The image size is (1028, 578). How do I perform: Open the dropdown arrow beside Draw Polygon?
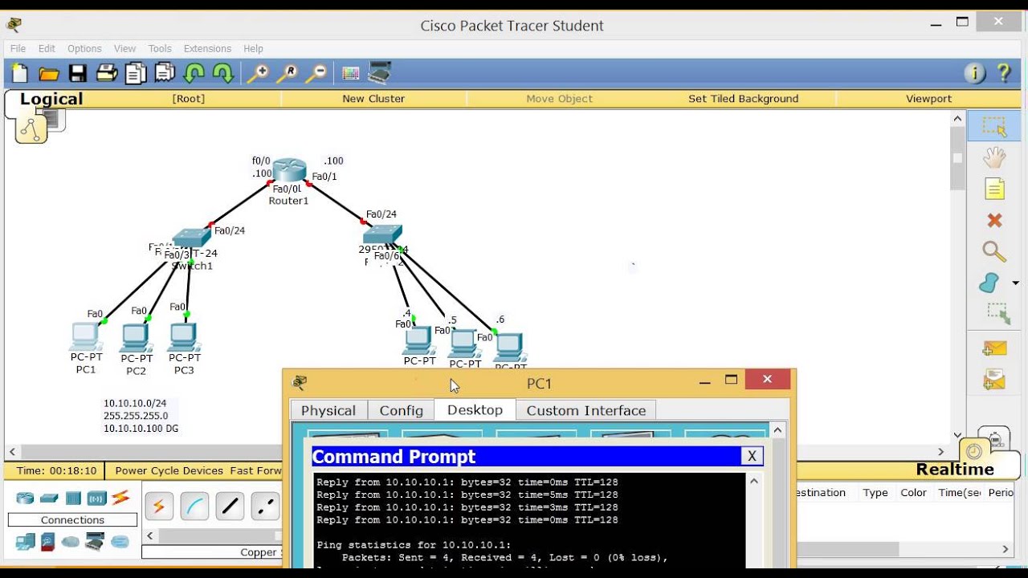point(1015,283)
